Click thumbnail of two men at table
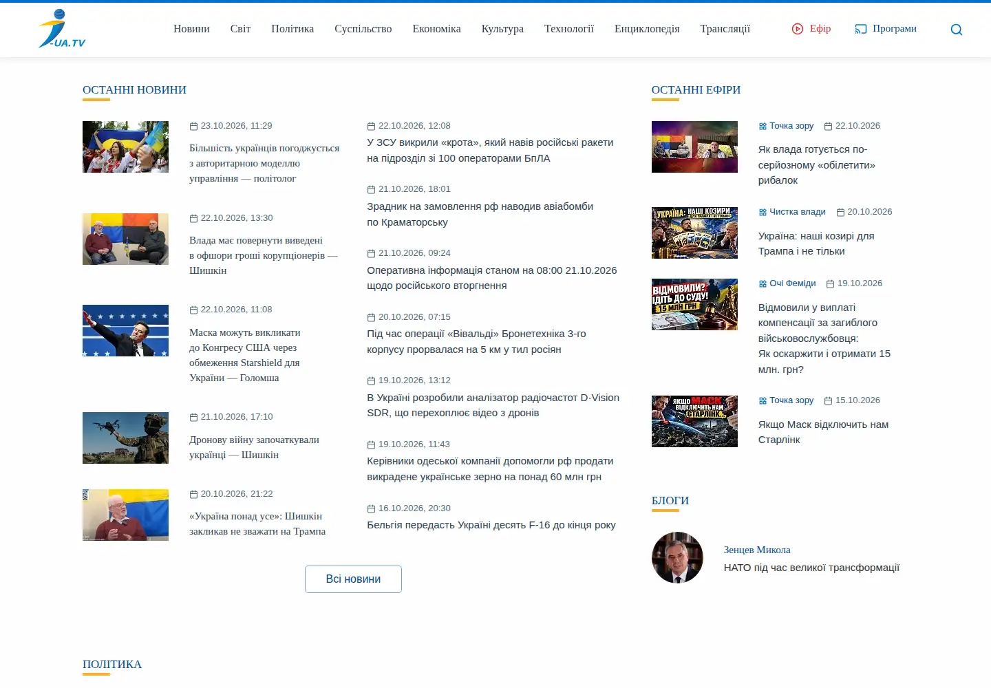The width and height of the screenshot is (991, 688). pos(125,239)
